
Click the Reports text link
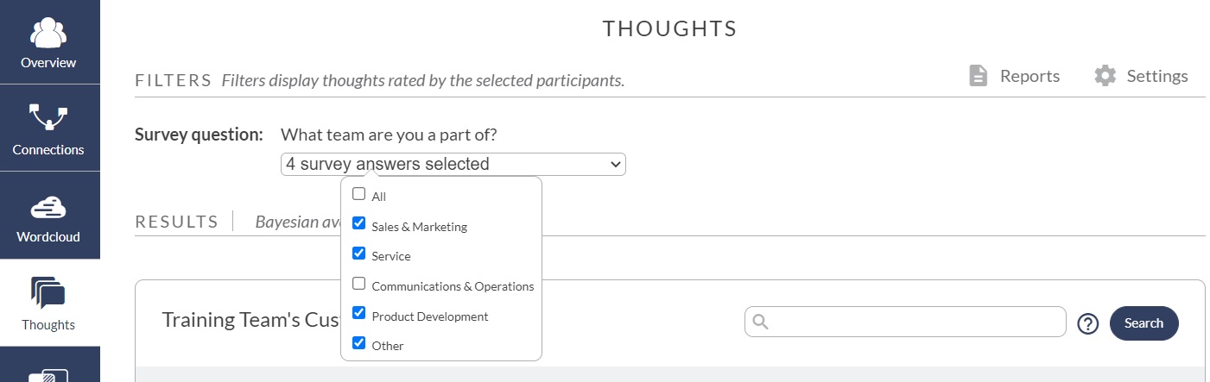tap(1029, 76)
